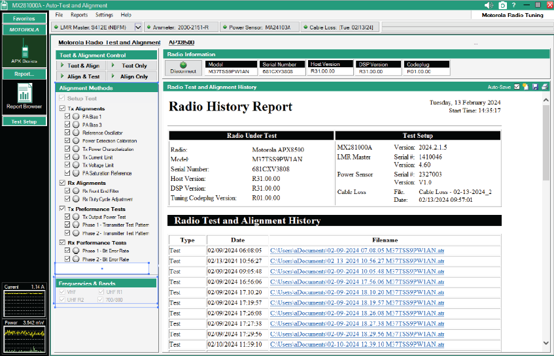
Task: Click the APX8500 radio title link
Action: coord(181,42)
